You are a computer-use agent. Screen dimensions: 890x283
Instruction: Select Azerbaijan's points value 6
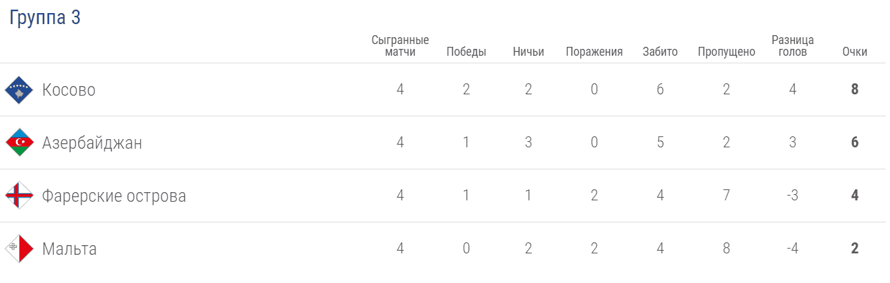855,143
